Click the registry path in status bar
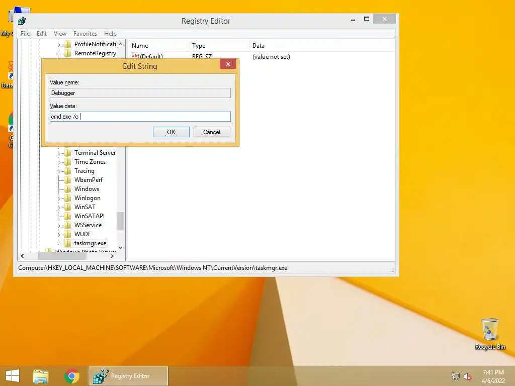 [x=153, y=268]
